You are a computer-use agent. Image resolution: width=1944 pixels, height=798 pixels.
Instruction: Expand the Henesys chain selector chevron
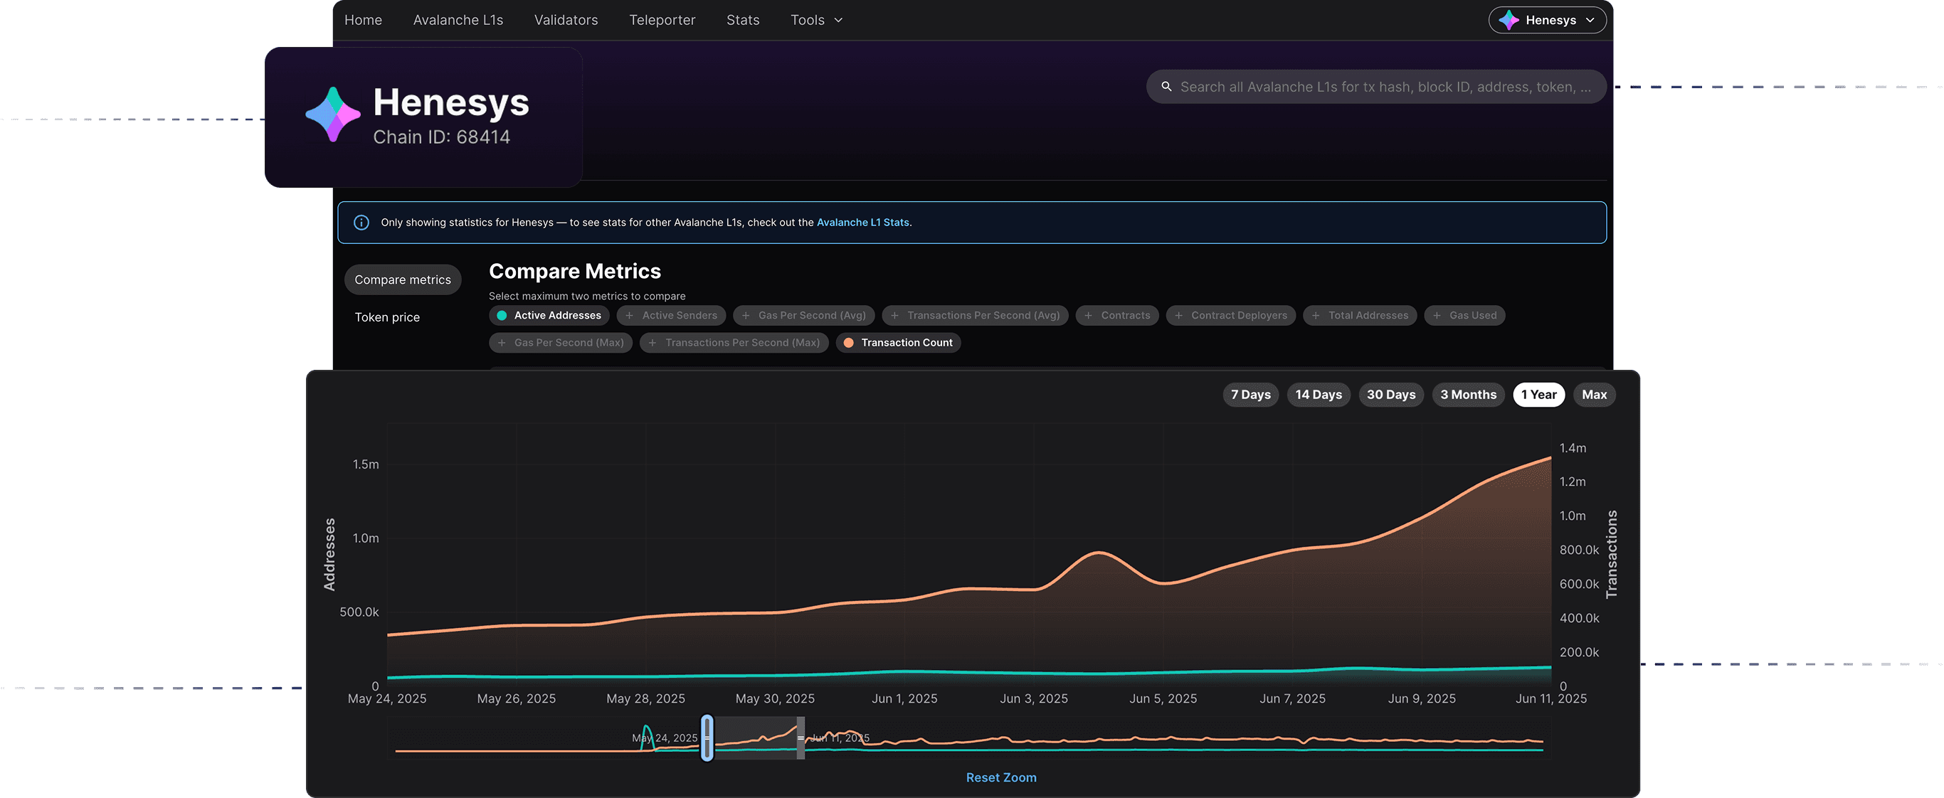(x=1590, y=21)
